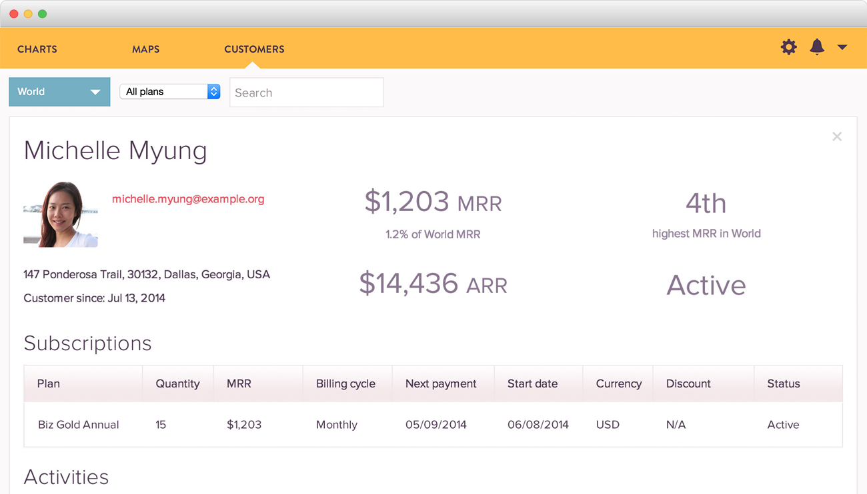Click the 147 Ponderosa Trail address
The image size is (867, 494).
coord(147,274)
